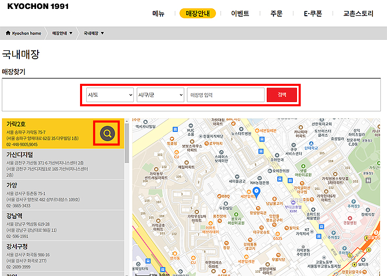Click the red 검색 button
The height and width of the screenshot is (276, 387).
click(282, 95)
